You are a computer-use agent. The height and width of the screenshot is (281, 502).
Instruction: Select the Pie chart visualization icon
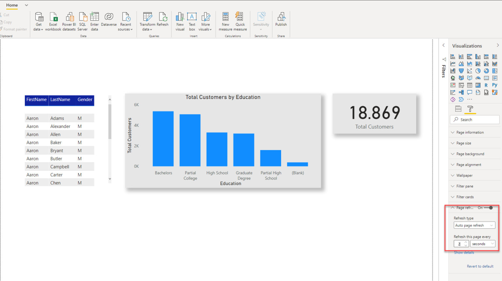point(478,71)
